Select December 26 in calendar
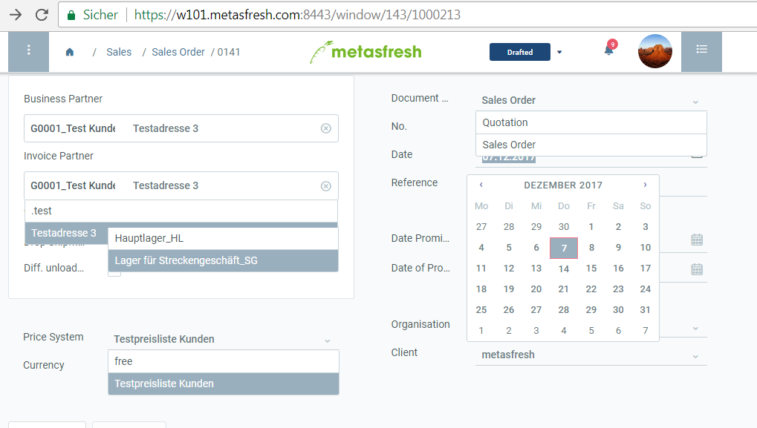 tap(509, 310)
